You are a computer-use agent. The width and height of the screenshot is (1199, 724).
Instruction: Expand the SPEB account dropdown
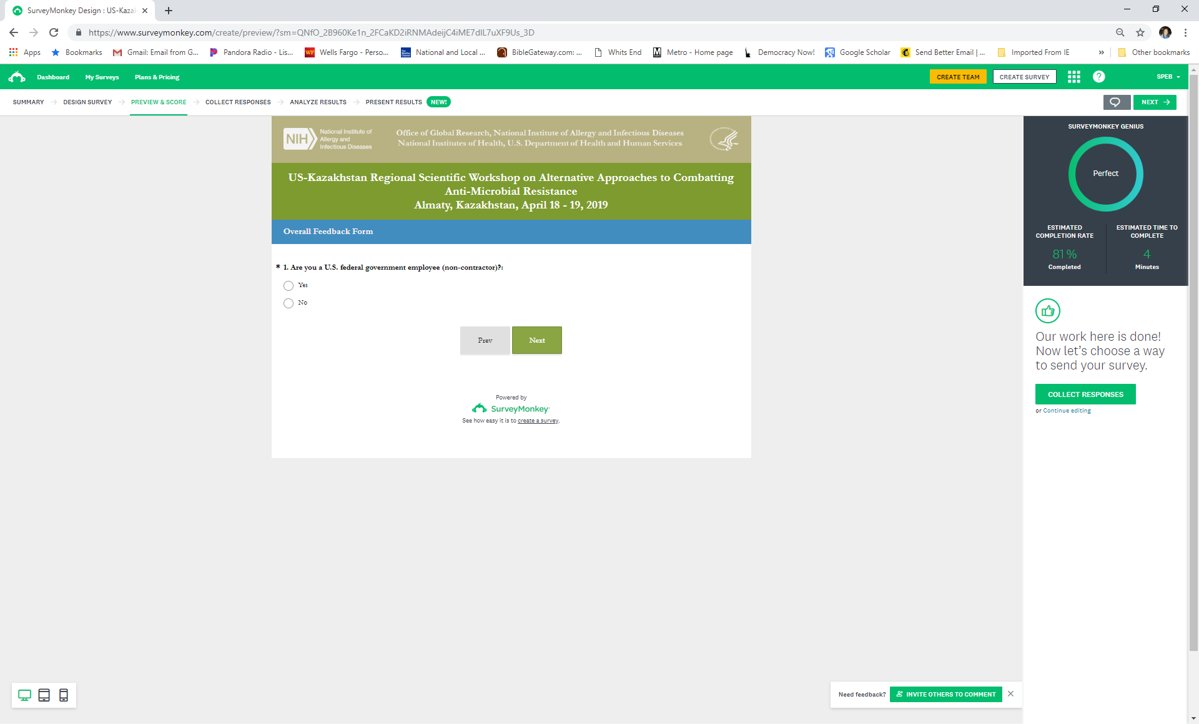tap(1168, 77)
